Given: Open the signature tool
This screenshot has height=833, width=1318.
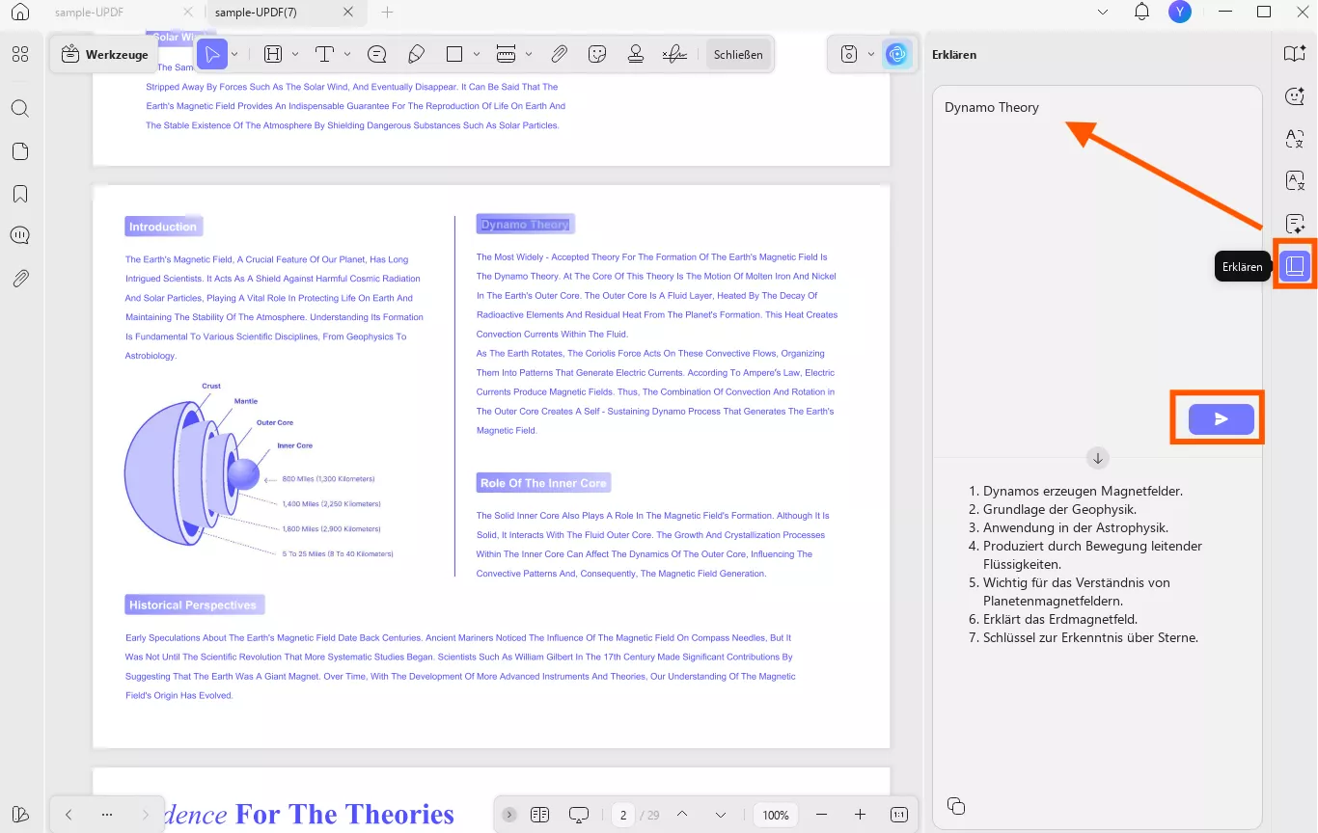Looking at the screenshot, I should [x=675, y=55].
